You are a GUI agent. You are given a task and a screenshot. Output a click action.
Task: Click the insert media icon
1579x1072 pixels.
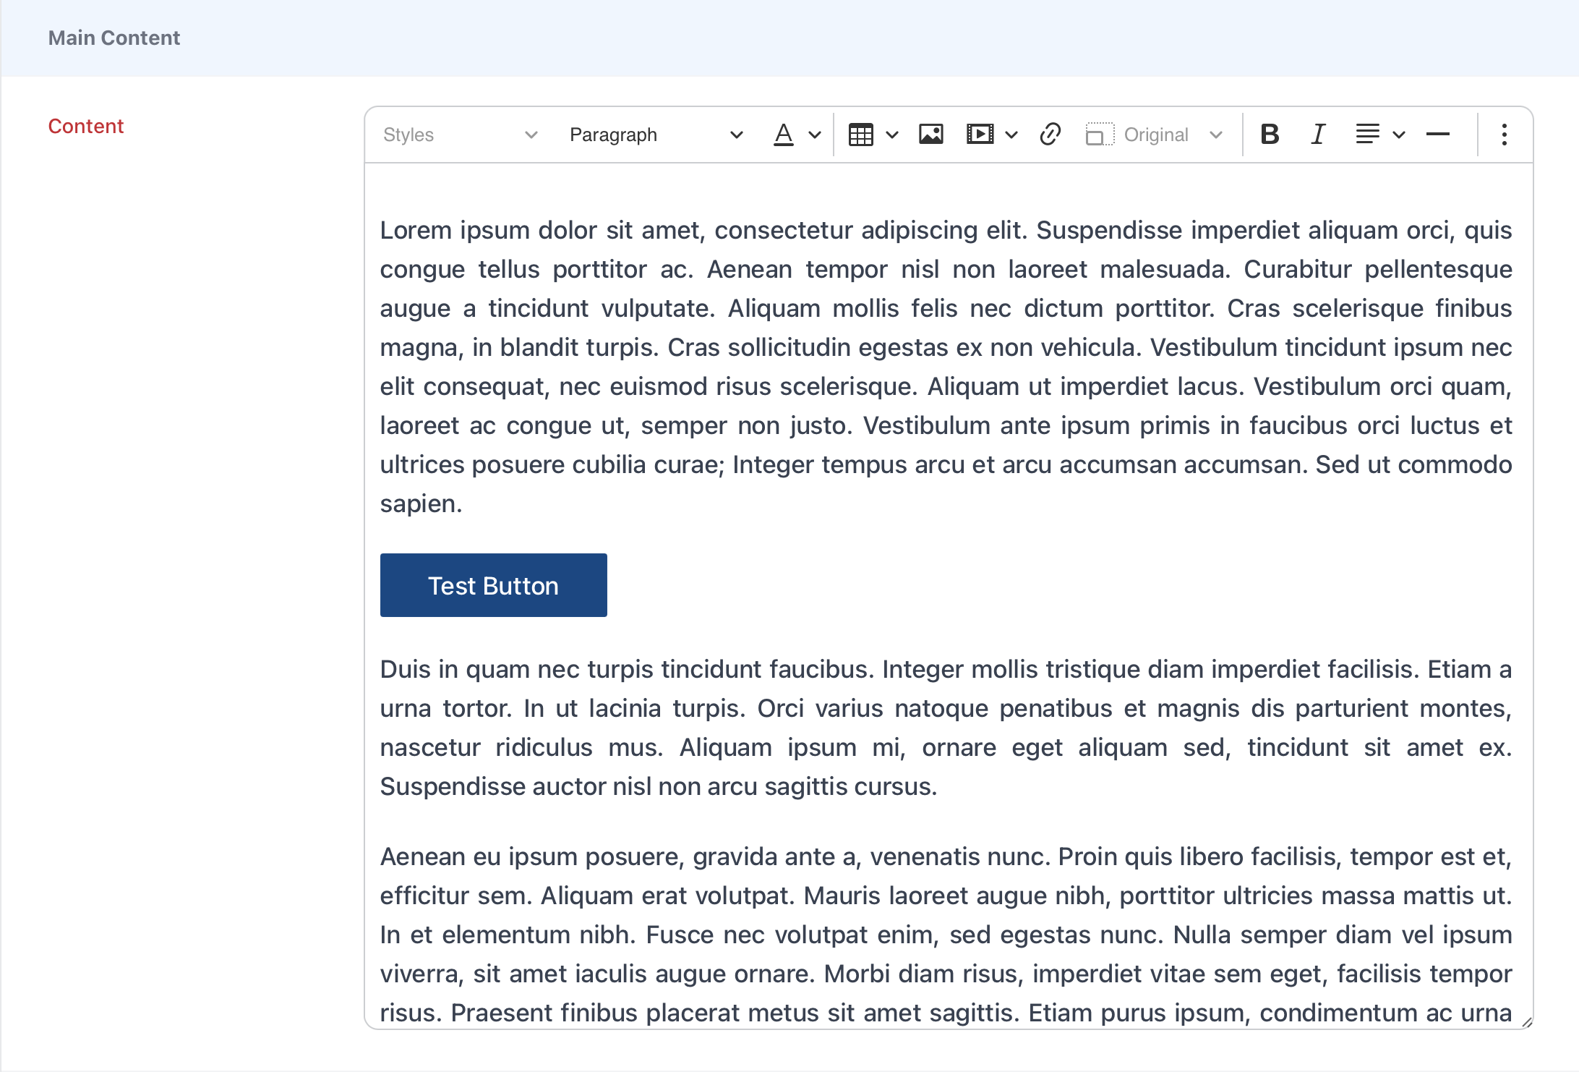click(980, 135)
